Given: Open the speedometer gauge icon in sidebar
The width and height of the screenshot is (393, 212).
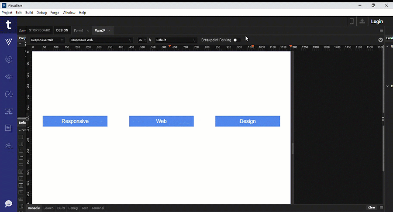Looking at the screenshot, I should click(8, 94).
